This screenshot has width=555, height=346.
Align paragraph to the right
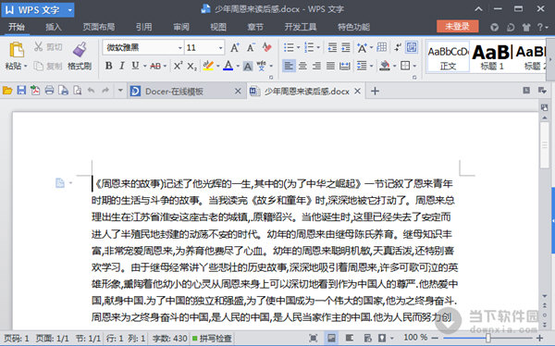point(316,66)
